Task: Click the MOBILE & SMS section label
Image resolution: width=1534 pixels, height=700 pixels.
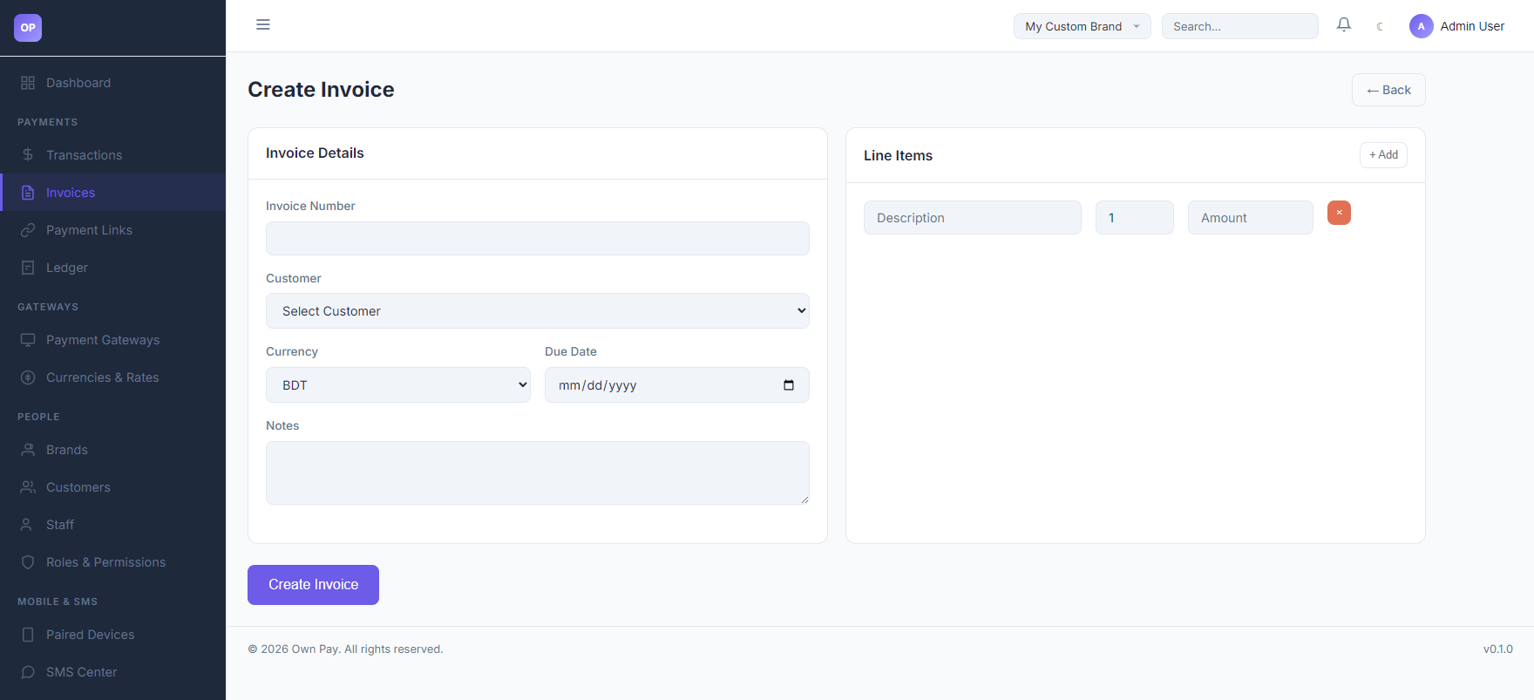Action: (x=58, y=601)
